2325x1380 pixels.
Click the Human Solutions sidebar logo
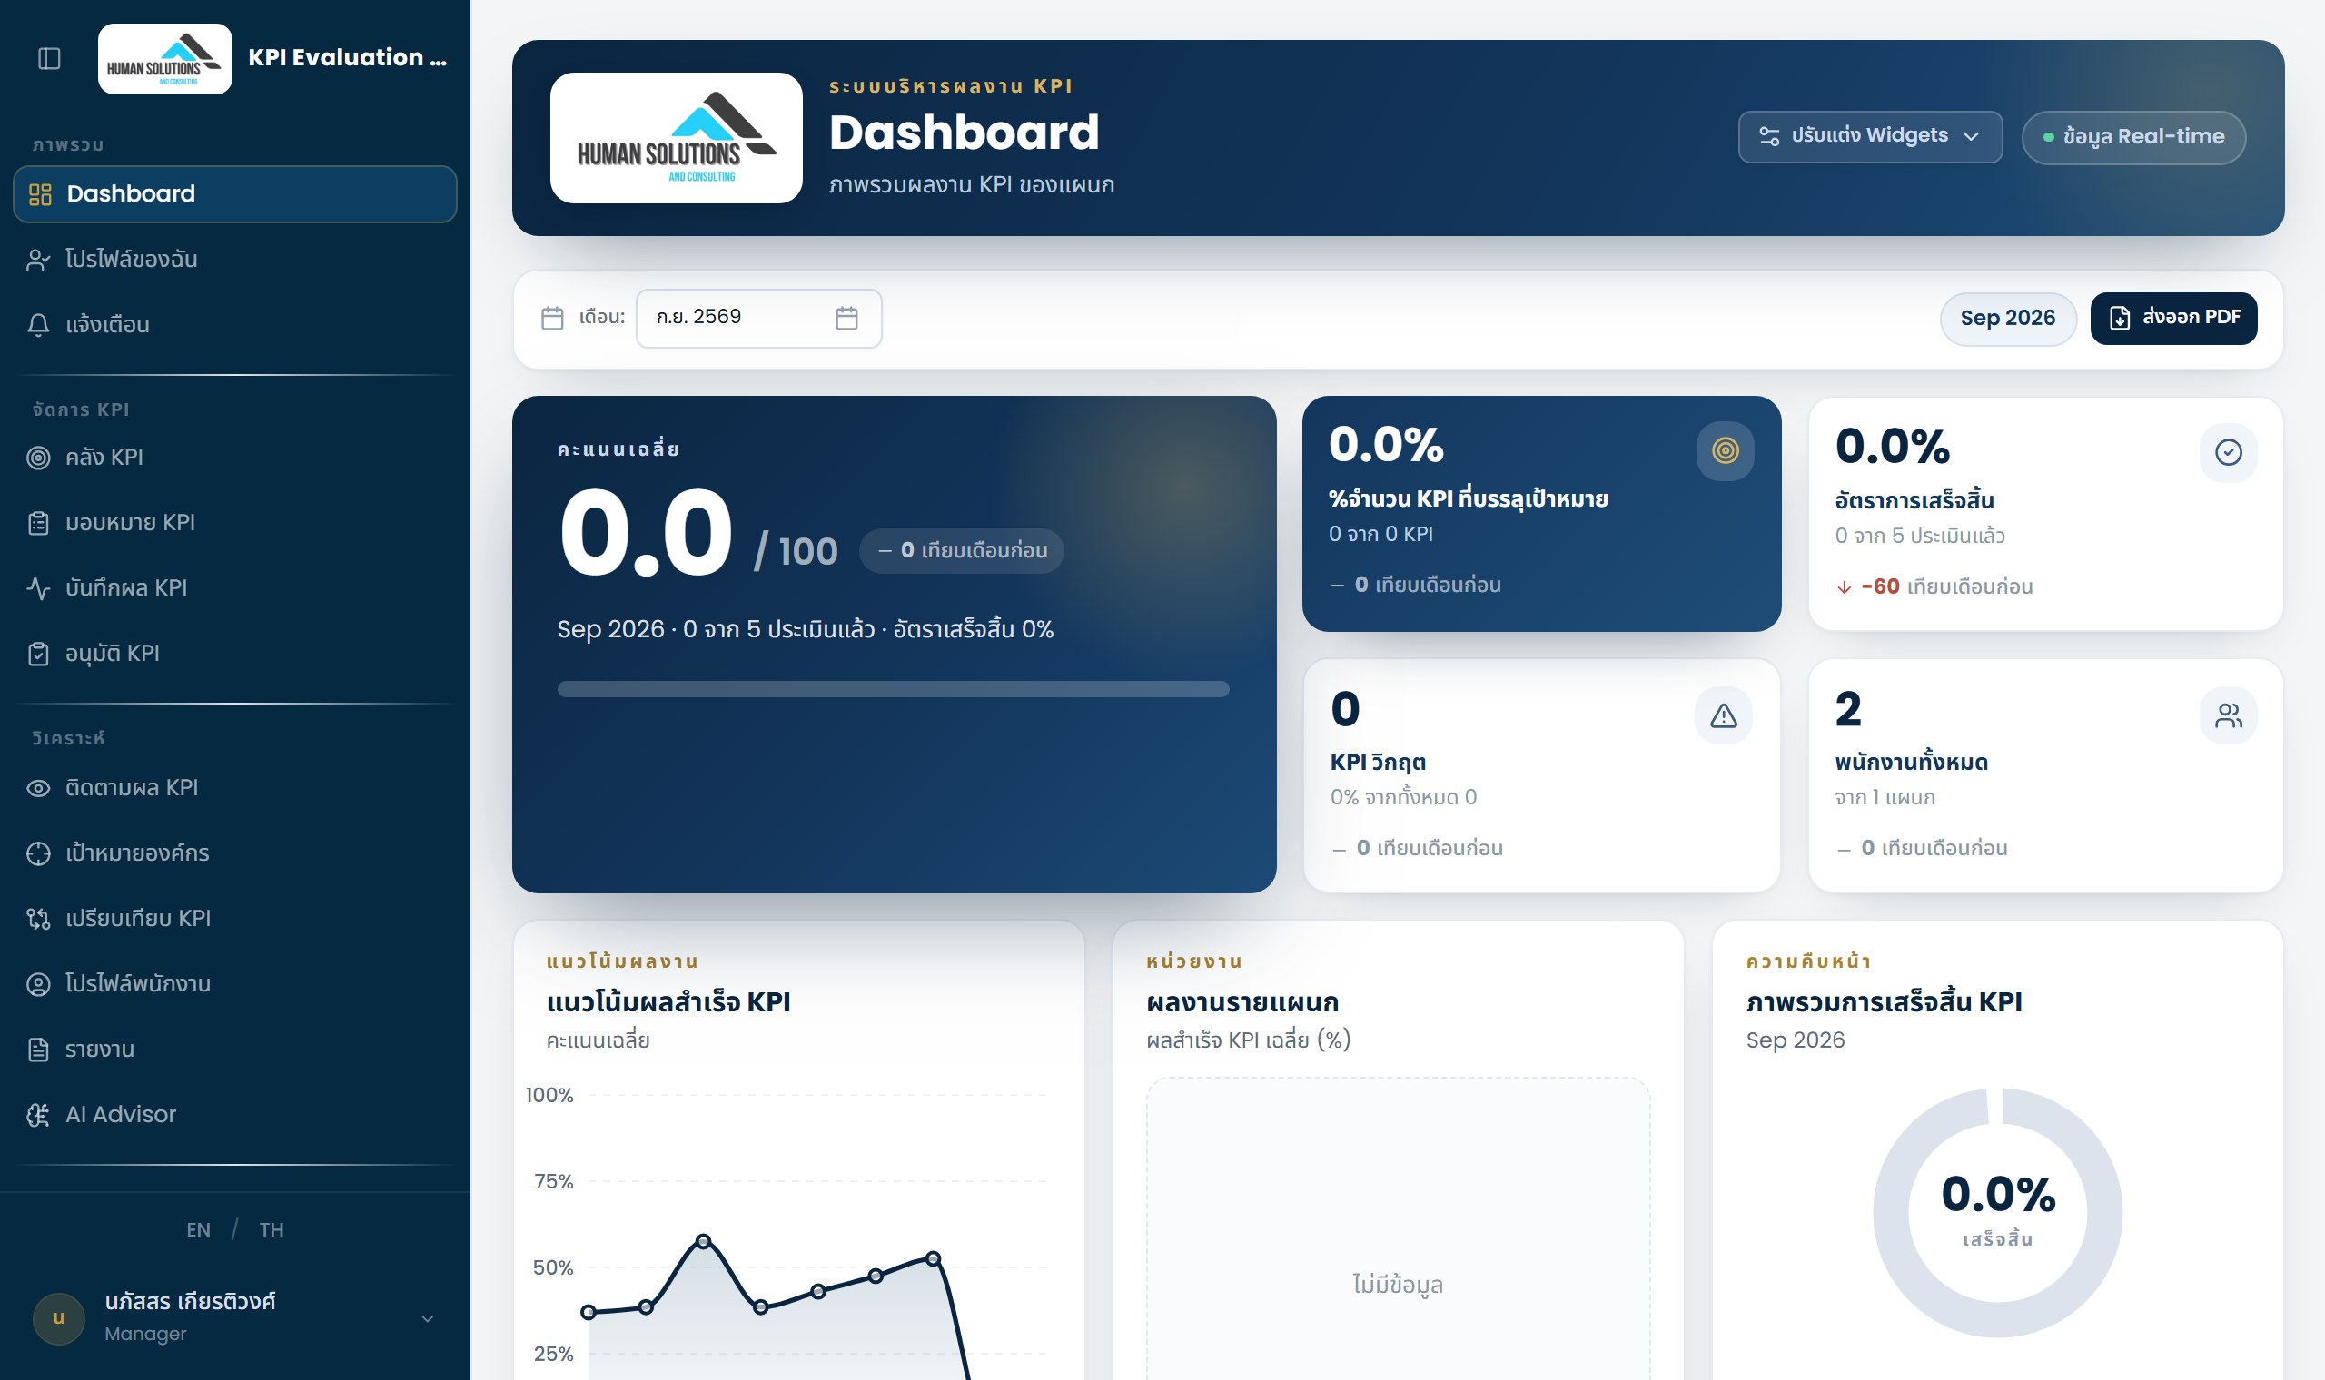164,59
